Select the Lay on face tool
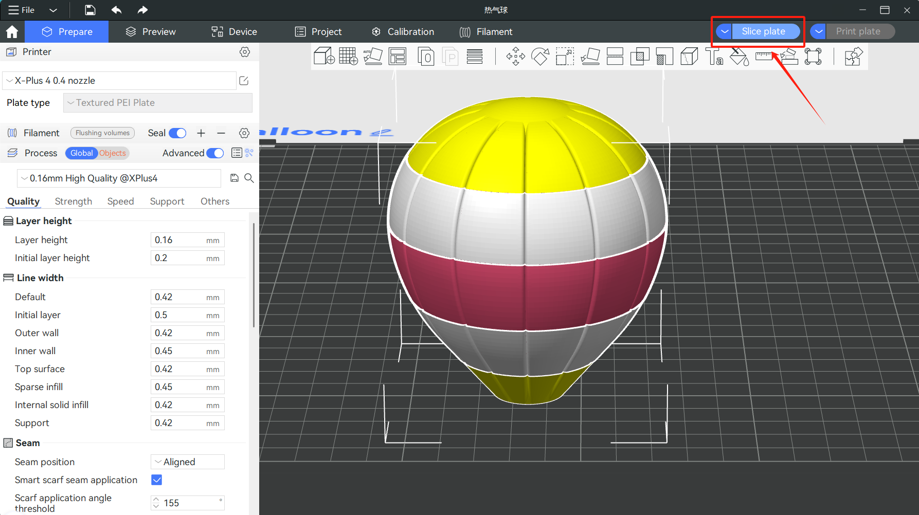Viewport: 919px width, 515px height. point(590,56)
